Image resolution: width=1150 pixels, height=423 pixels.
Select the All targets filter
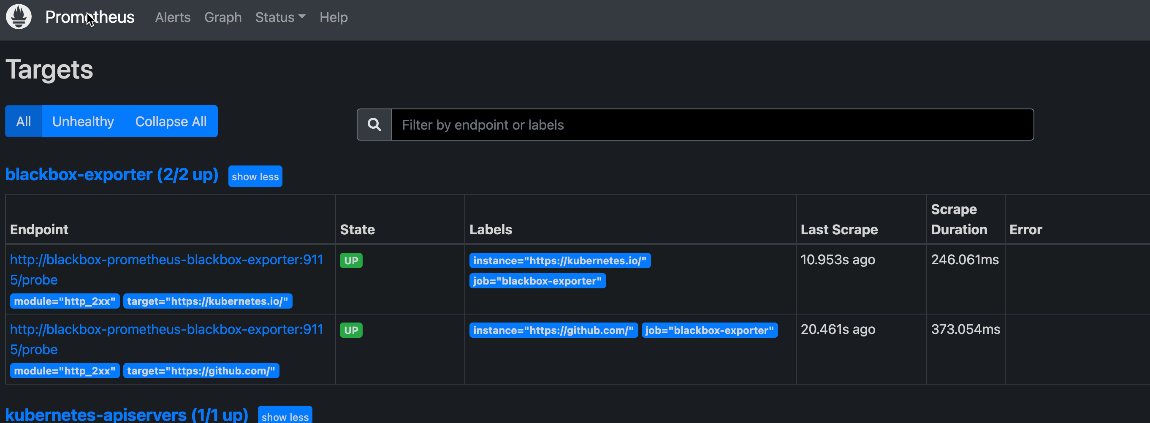pyautogui.click(x=24, y=121)
